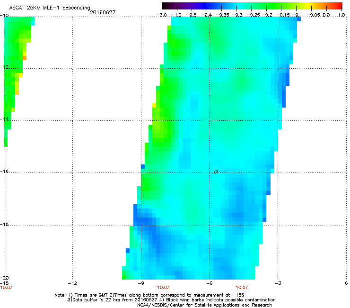Click the 0 longitude axis label
The width and height of the screenshot is (350, 308).
[346, 283]
